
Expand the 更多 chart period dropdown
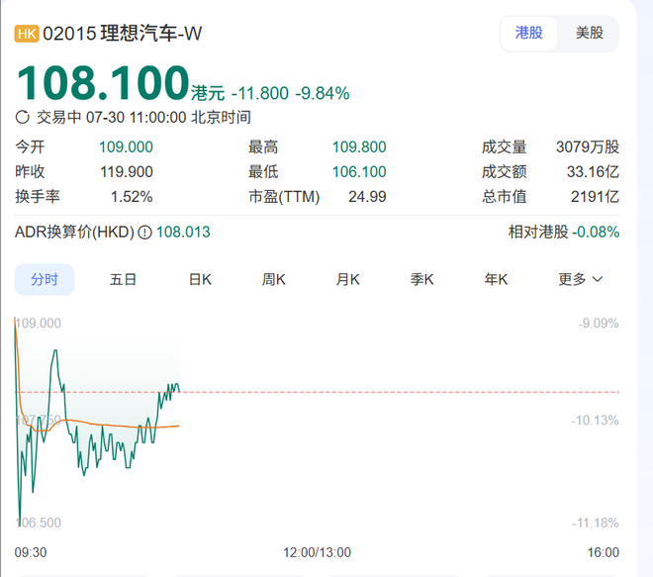pos(580,279)
